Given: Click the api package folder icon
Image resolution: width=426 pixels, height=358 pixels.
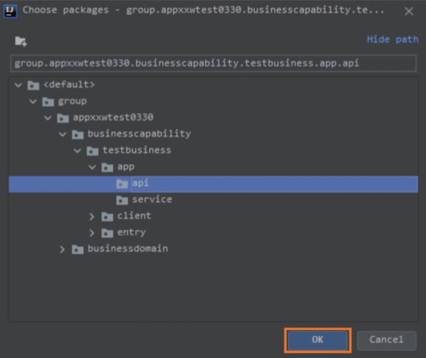Looking at the screenshot, I should coord(122,184).
